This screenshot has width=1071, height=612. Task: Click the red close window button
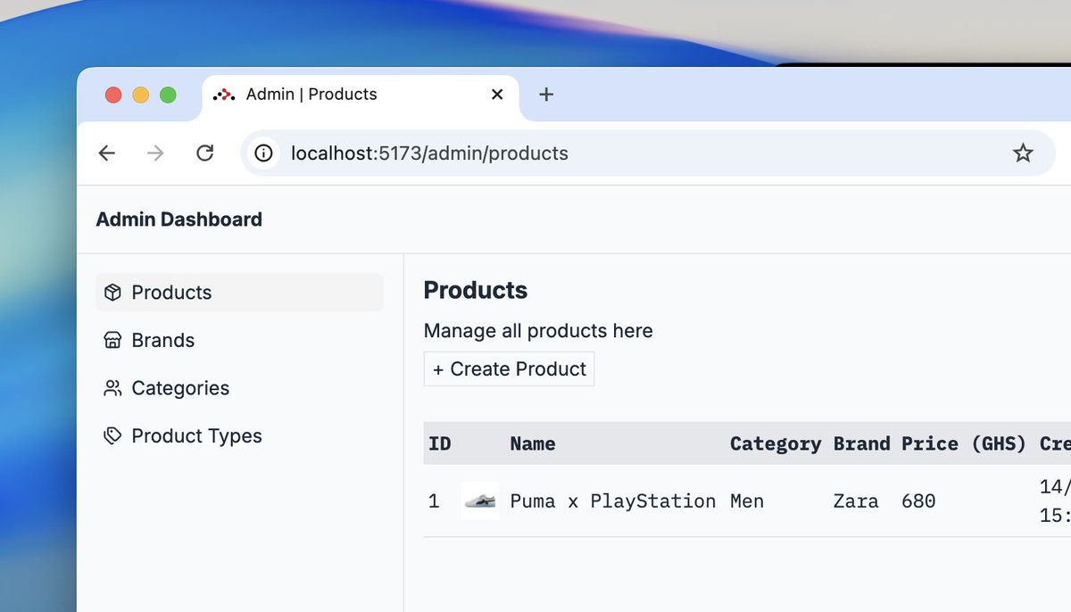(113, 95)
